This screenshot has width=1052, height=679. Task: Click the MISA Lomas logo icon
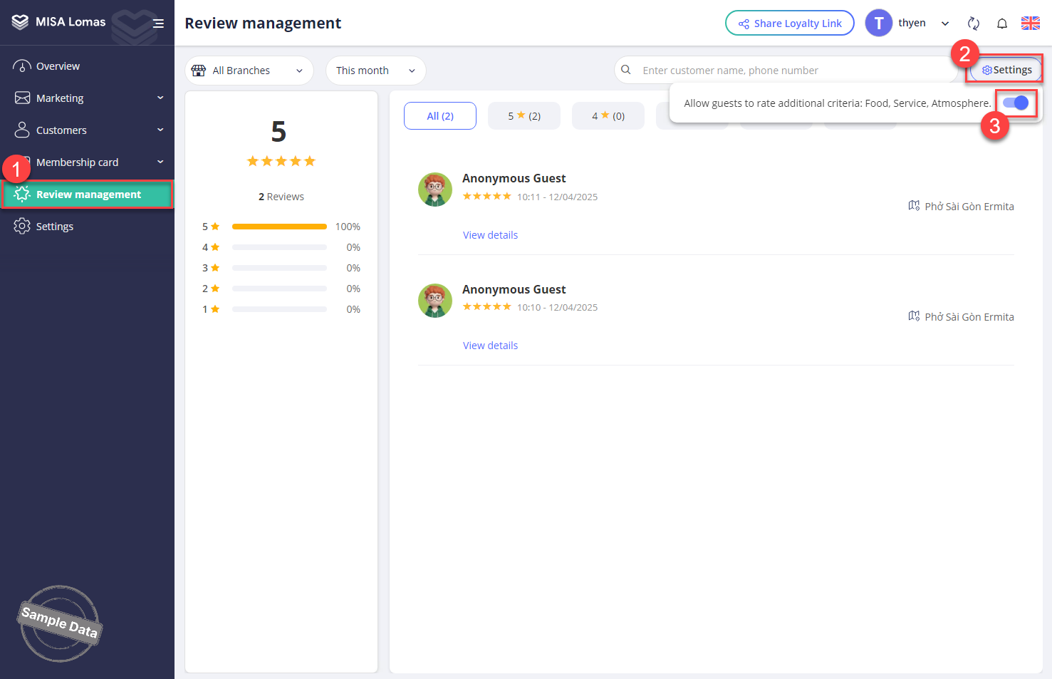20,22
